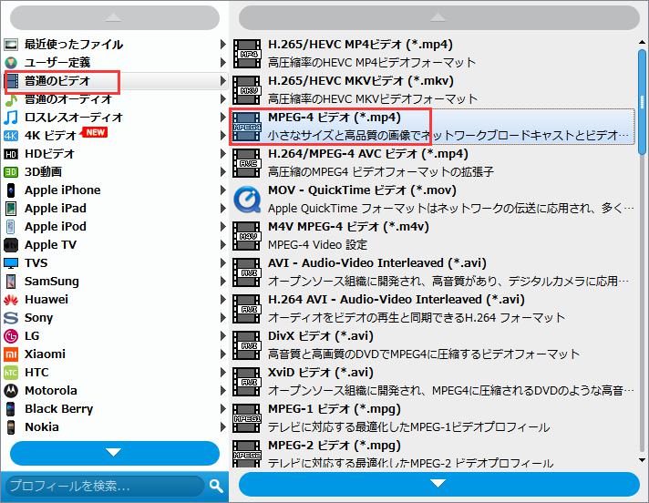Expand the 4K ビデオ submenu arrow
The width and height of the screenshot is (649, 503).
[223, 136]
